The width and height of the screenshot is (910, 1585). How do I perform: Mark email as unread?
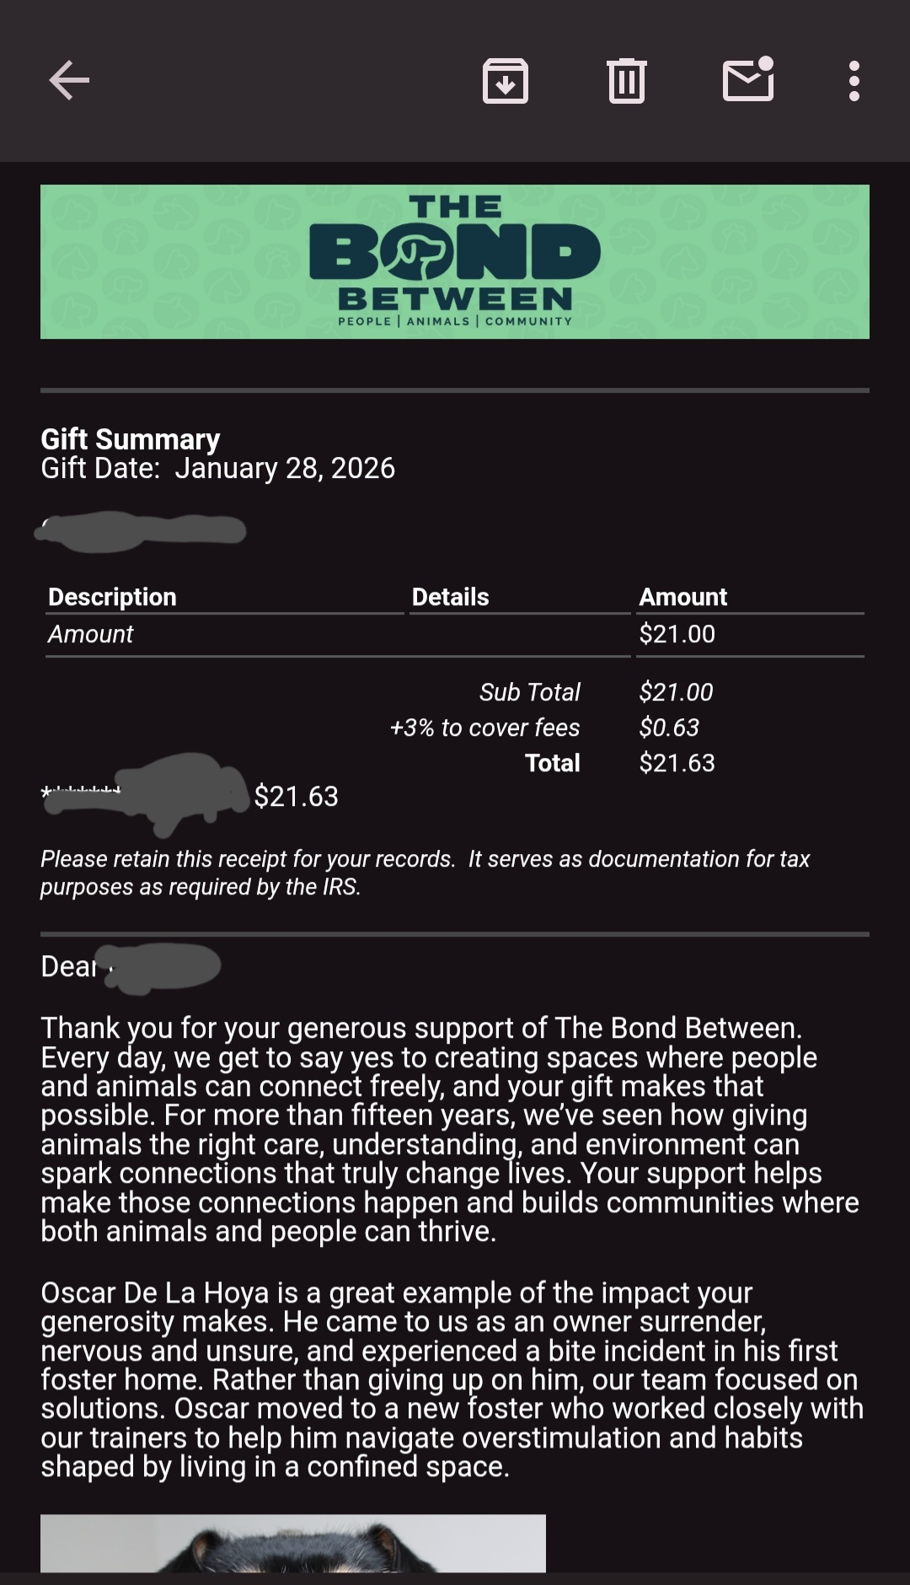(x=748, y=80)
